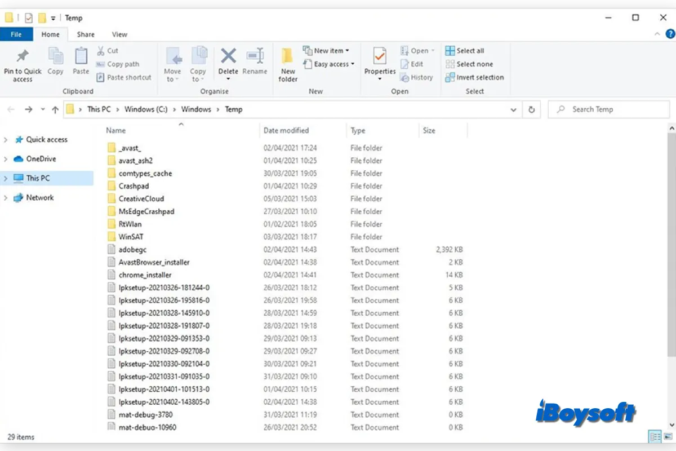Viewport: 676px width, 451px height.
Task: Switch to large icons view layout
Action: [x=667, y=436]
